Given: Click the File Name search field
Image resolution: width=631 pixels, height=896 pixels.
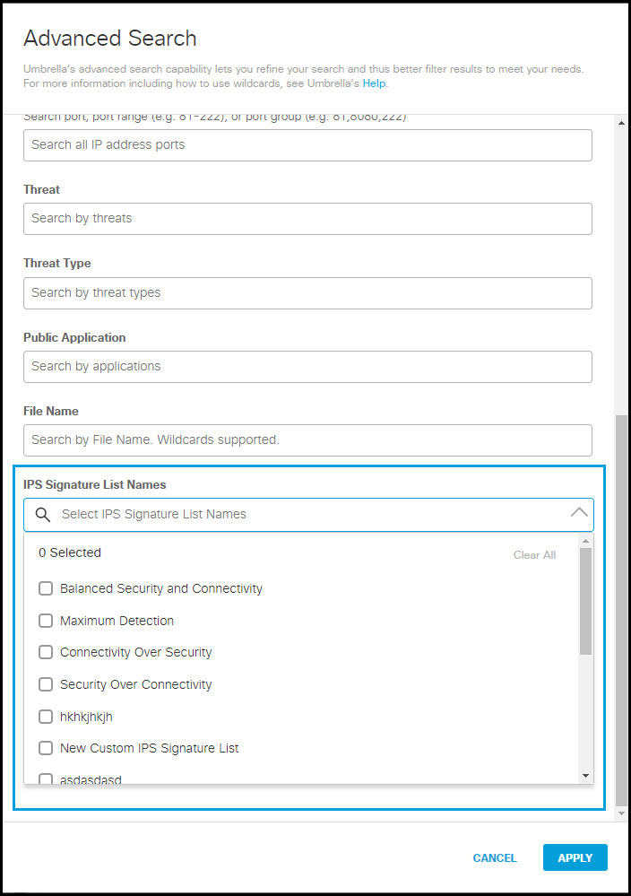Looking at the screenshot, I should tap(307, 440).
